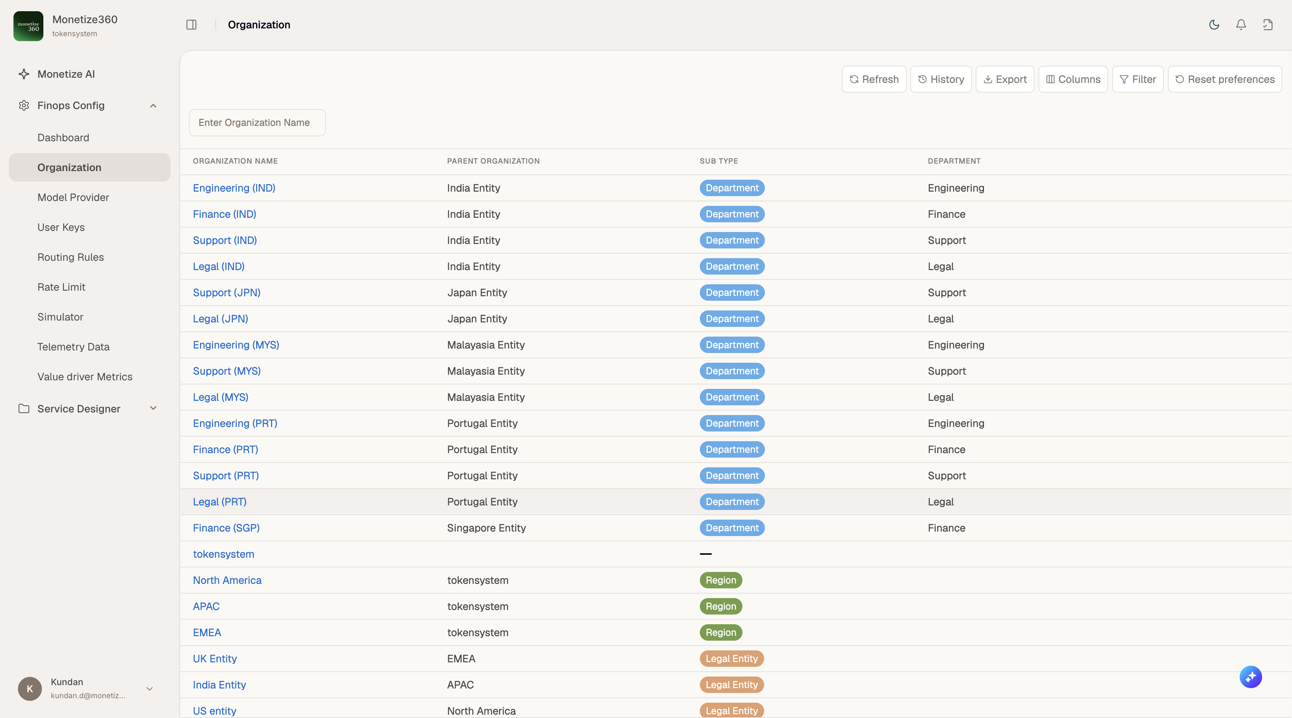Open Legal (MYS) organization link
This screenshot has width=1292, height=718.
click(221, 397)
